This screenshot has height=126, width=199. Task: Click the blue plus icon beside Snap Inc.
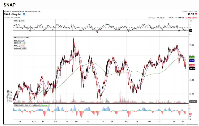point(24,14)
